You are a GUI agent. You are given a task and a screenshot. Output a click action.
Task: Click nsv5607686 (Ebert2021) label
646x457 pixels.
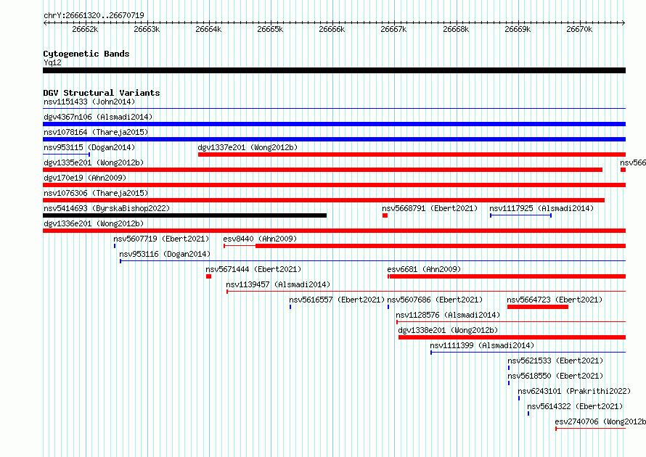(435, 300)
